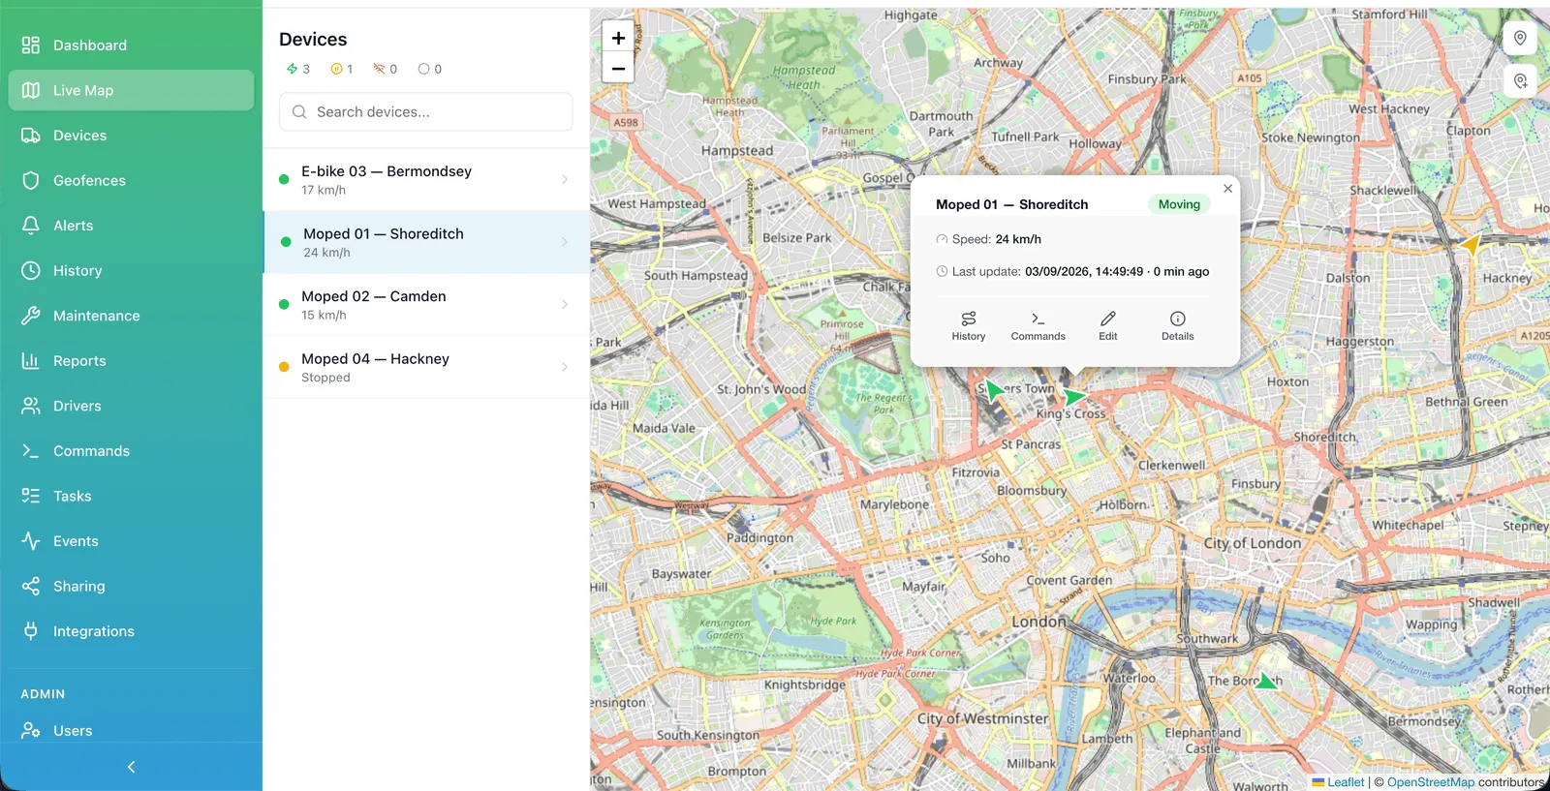Open Details from device popup
1550x791 pixels.
pyautogui.click(x=1178, y=326)
